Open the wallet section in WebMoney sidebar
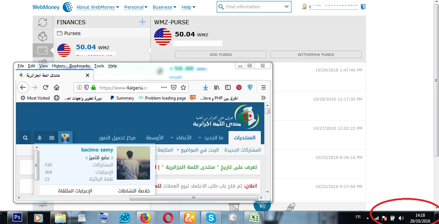Screen dimensions: 439x224 (x=43, y=50)
